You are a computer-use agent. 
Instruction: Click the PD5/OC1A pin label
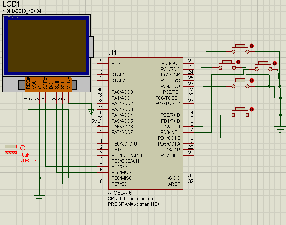(x=169, y=144)
